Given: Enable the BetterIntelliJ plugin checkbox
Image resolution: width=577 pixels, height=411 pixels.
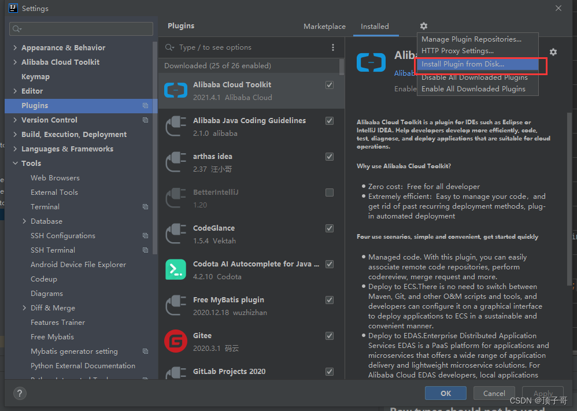Looking at the screenshot, I should pyautogui.click(x=330, y=192).
